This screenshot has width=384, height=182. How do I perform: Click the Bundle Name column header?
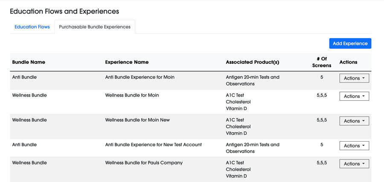point(29,62)
